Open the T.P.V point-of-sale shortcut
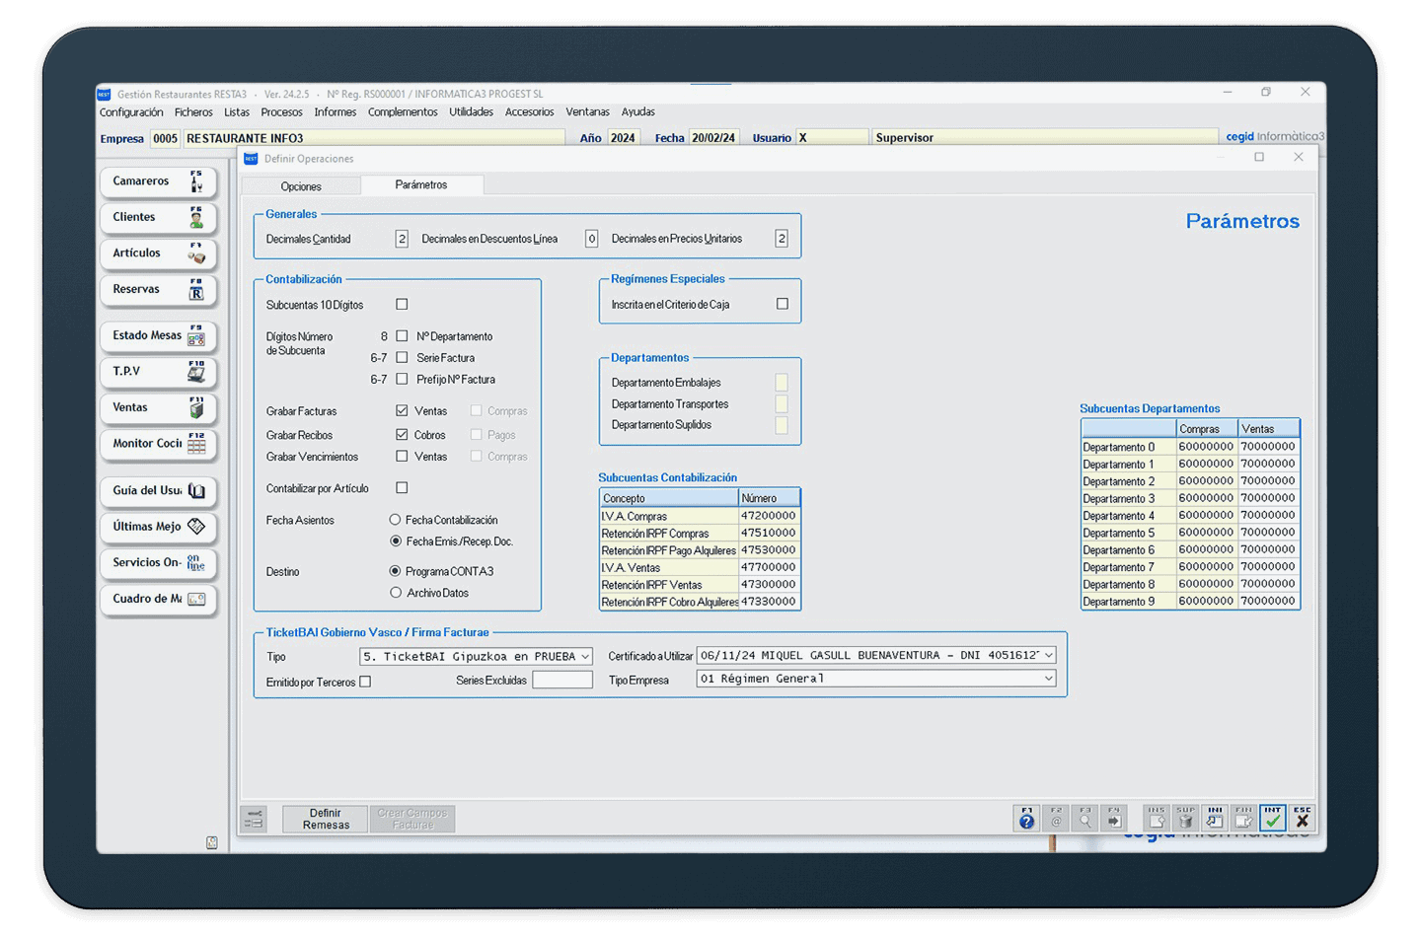 click(x=158, y=372)
